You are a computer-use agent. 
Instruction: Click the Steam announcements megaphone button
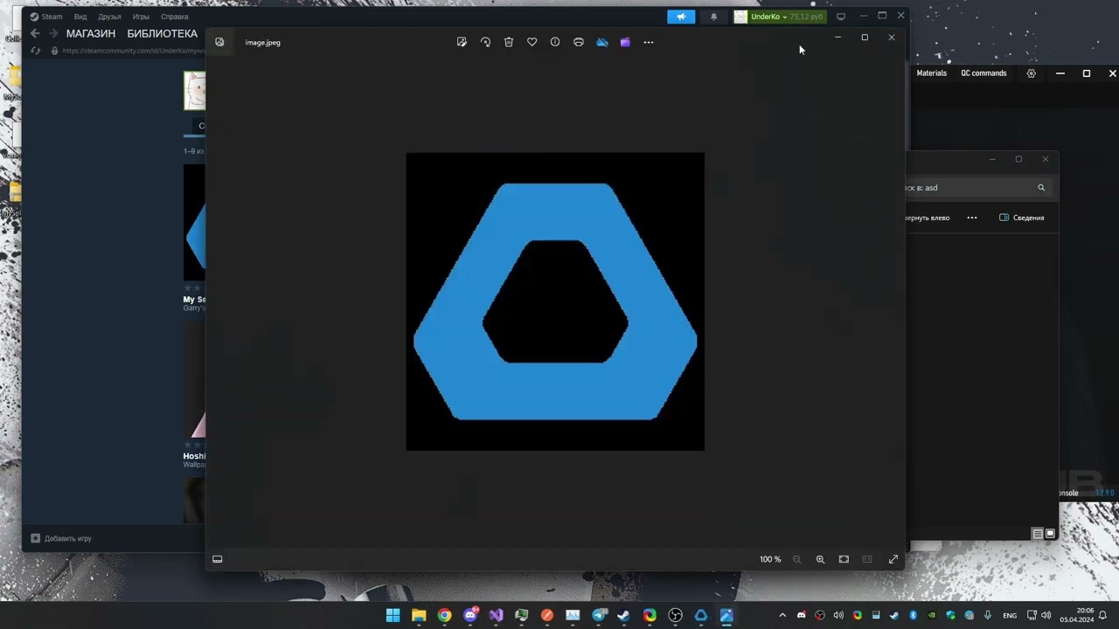point(681,17)
